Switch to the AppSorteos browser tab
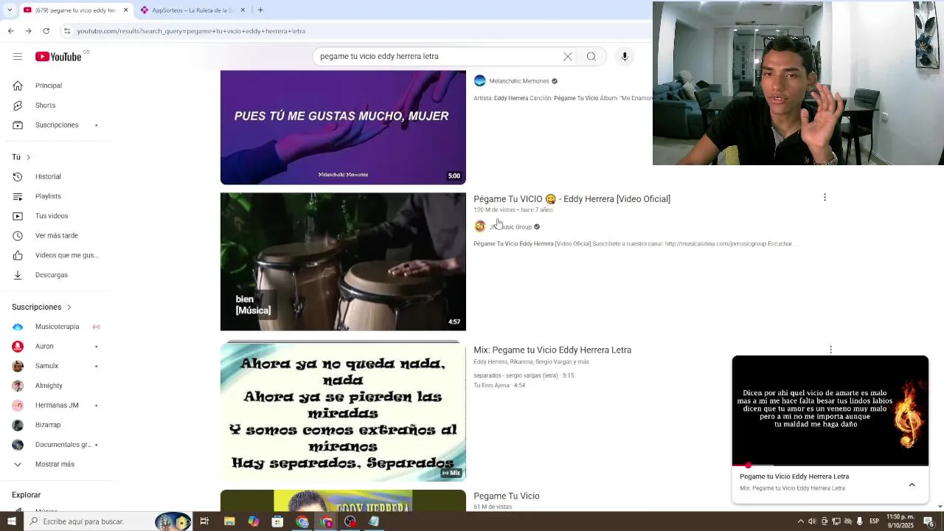Viewport: 944px width, 531px height. click(193, 10)
